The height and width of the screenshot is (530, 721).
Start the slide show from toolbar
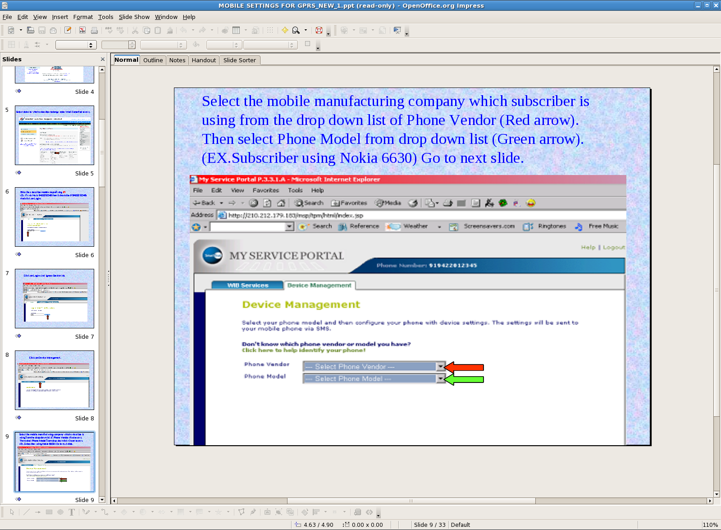tap(397, 30)
